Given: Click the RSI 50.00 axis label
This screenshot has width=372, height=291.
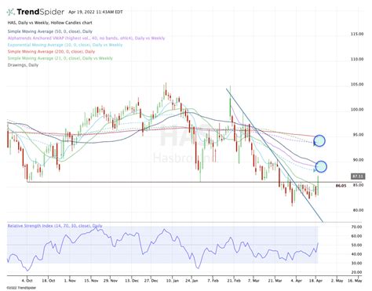Looking at the screenshot, I should 356,246.
